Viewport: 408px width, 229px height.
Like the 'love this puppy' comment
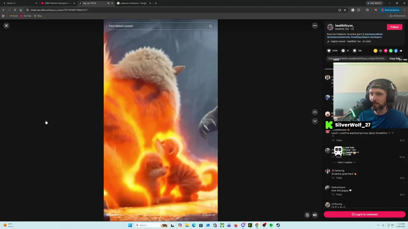tap(401, 195)
